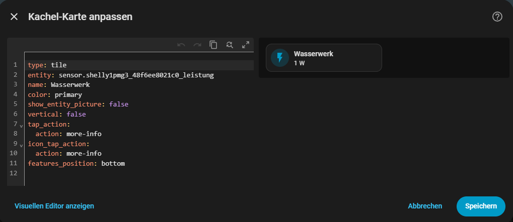
Task: Click the 'bottom' value of features_position
Action: pos(113,163)
